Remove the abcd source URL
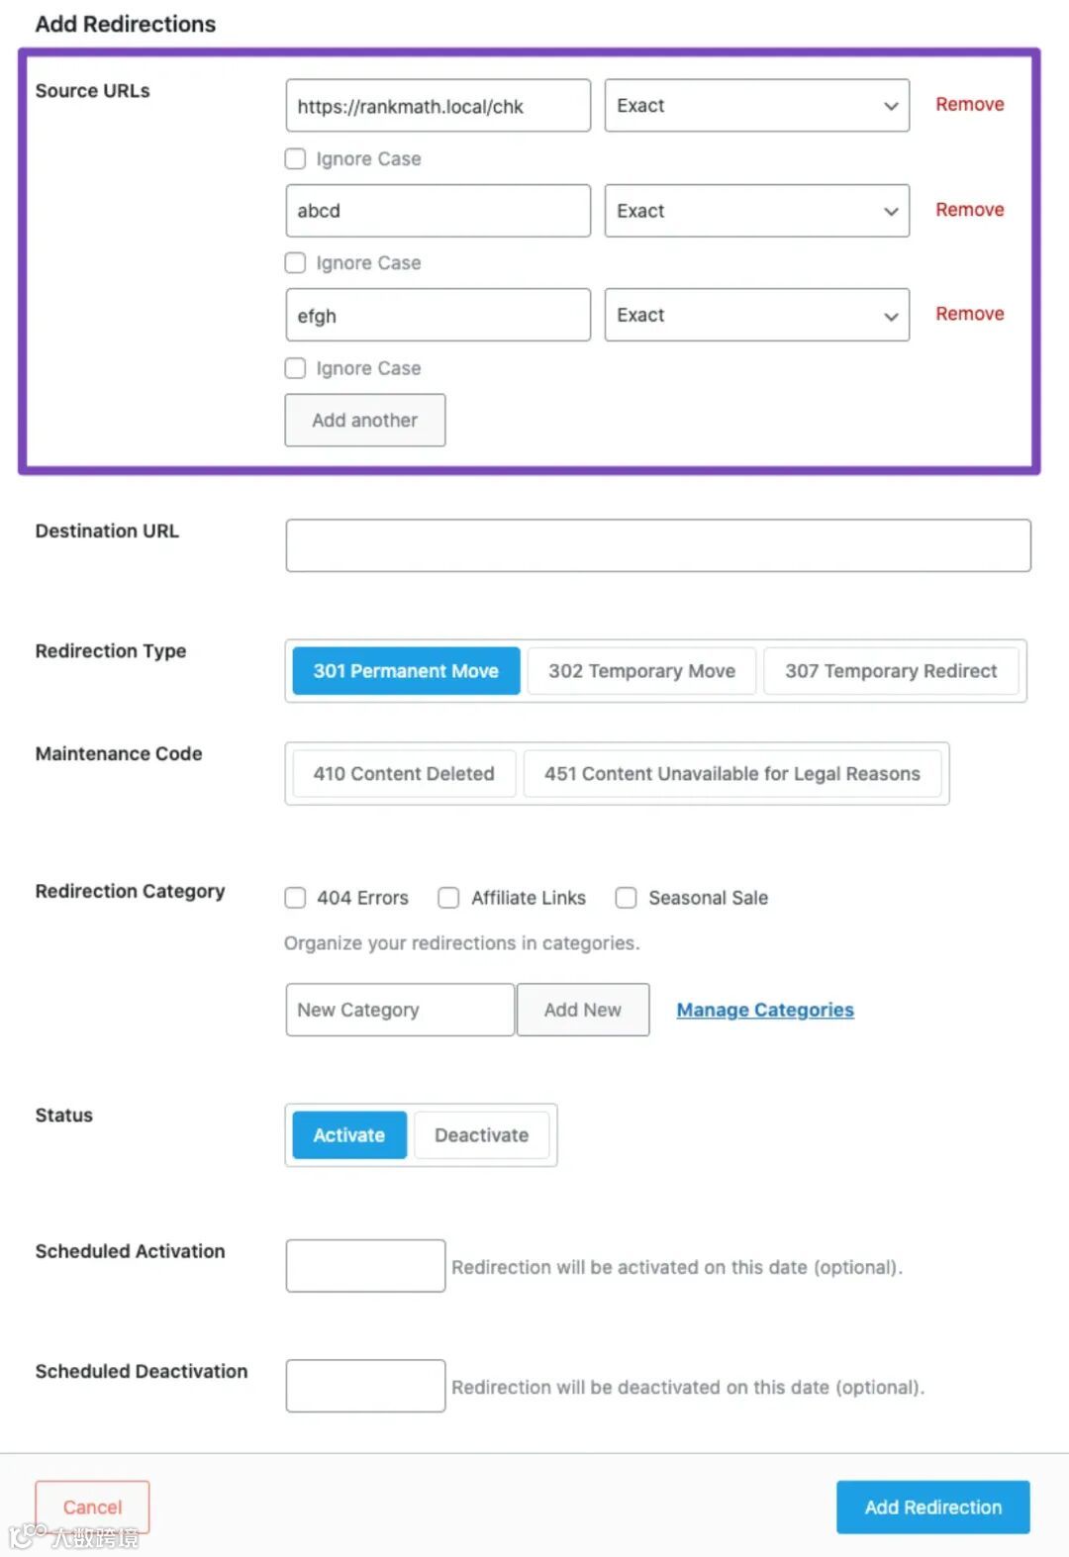 [x=969, y=210]
